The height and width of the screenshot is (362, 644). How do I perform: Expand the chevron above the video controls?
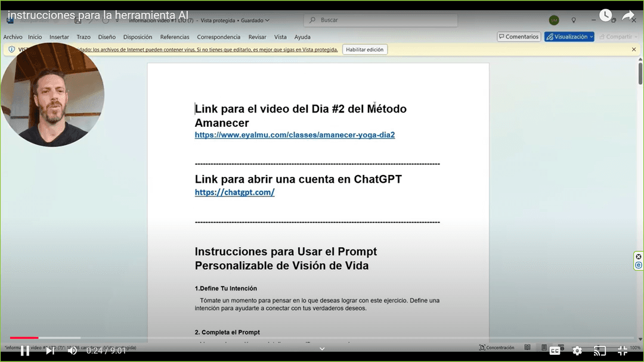[322, 349]
